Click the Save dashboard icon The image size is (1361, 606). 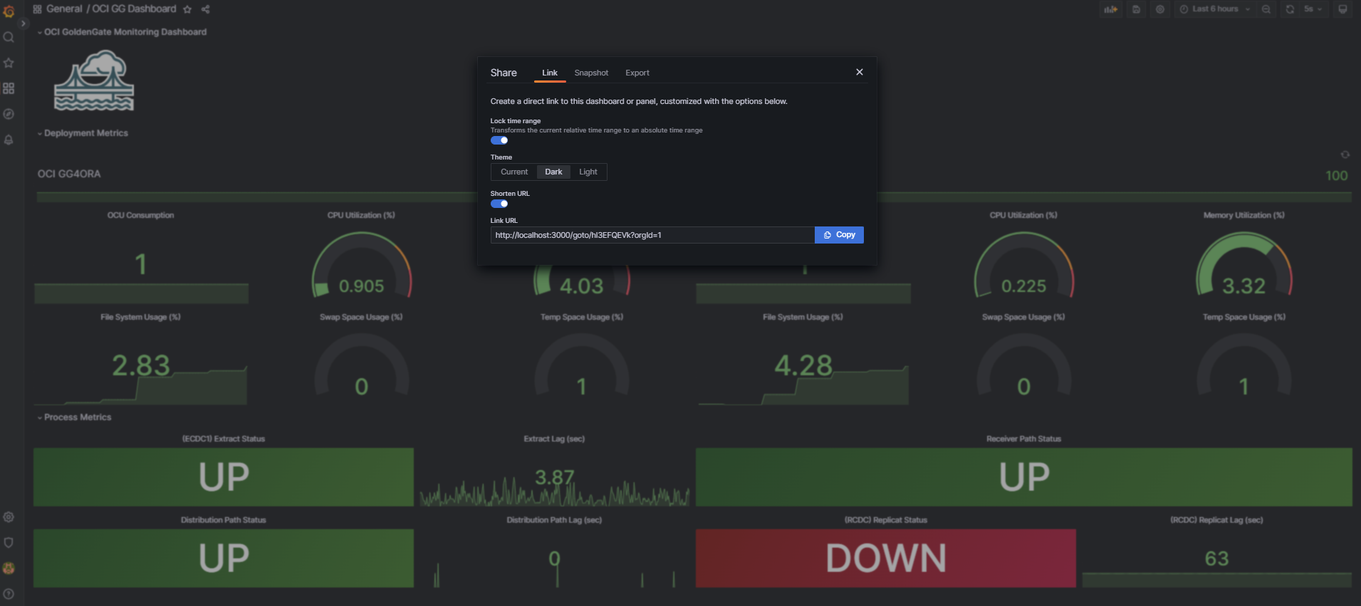pos(1136,9)
